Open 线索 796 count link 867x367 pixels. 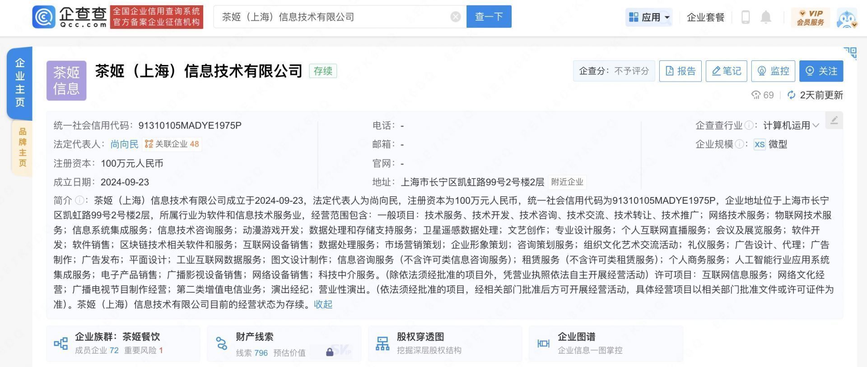click(x=252, y=353)
